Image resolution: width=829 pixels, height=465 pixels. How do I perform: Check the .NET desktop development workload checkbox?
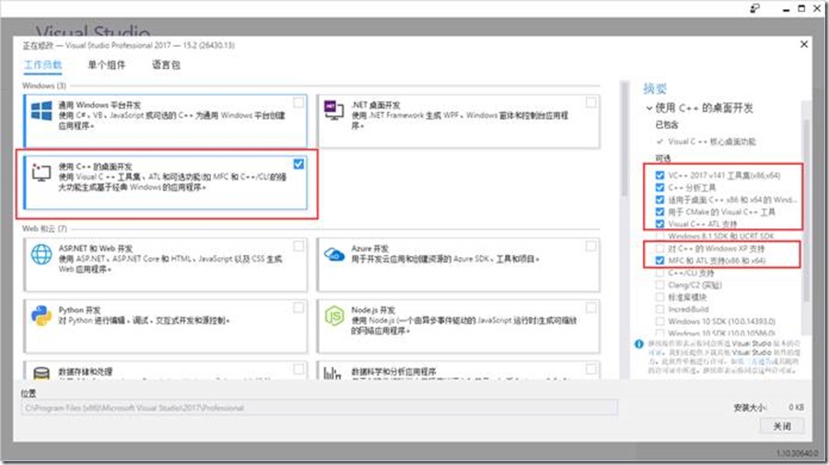[591, 102]
